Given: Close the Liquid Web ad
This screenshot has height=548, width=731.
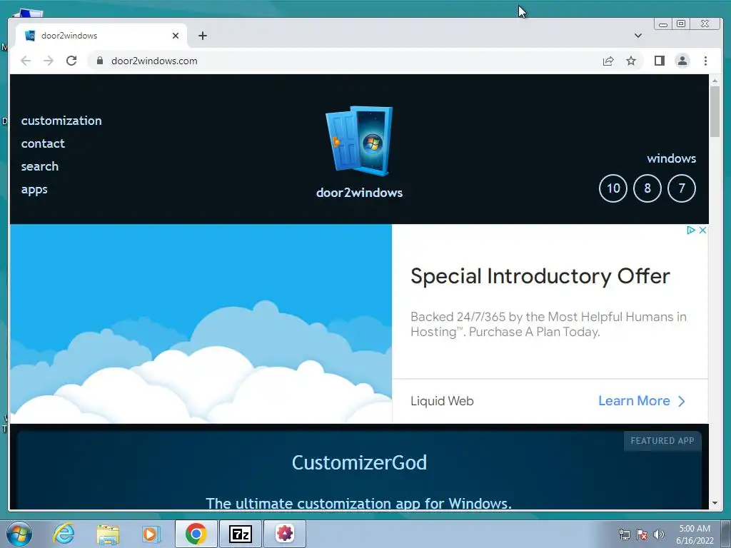Looking at the screenshot, I should (702, 230).
